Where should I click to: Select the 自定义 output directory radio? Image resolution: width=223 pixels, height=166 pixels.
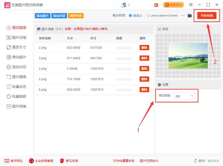(130, 15)
